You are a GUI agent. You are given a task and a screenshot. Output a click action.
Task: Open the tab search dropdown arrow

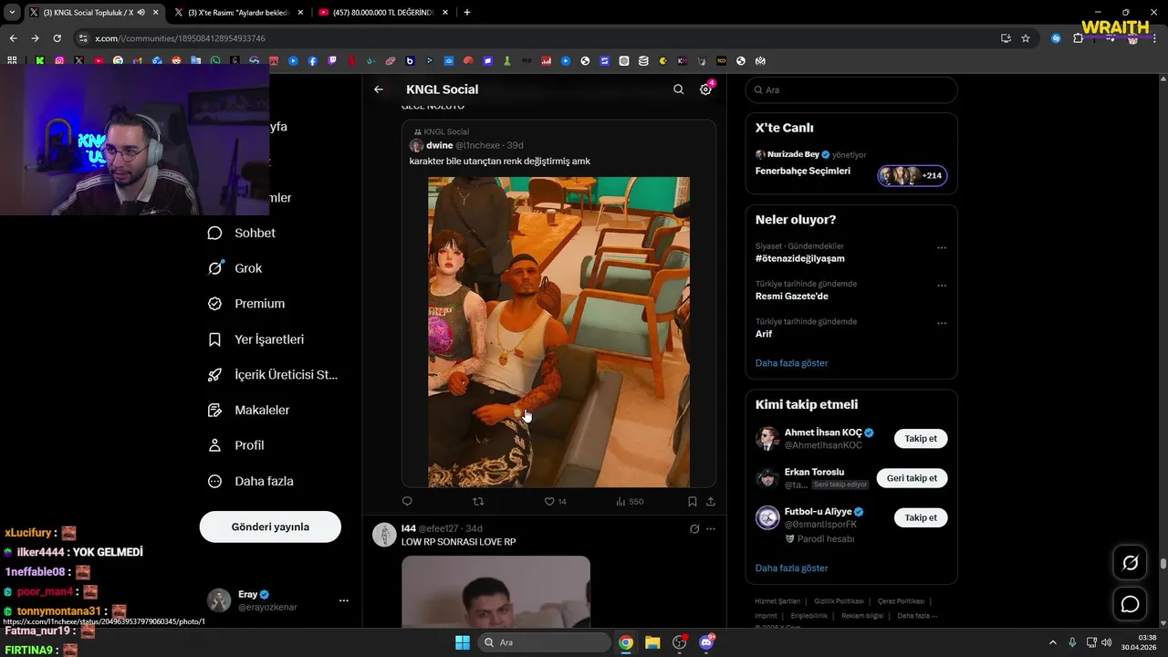point(13,13)
